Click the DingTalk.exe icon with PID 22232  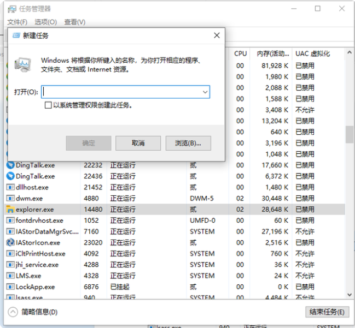click(10, 165)
